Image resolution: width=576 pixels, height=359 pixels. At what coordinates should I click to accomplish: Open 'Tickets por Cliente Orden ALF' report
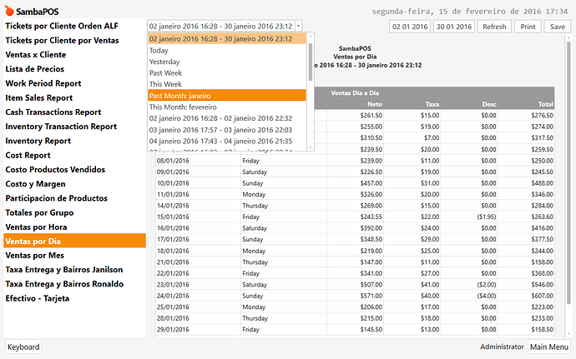coord(74,26)
